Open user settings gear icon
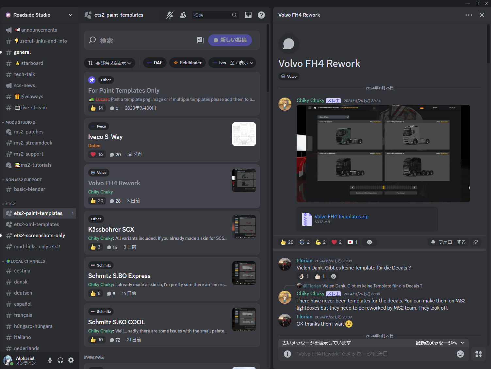Image resolution: width=491 pixels, height=369 pixels. 71,360
